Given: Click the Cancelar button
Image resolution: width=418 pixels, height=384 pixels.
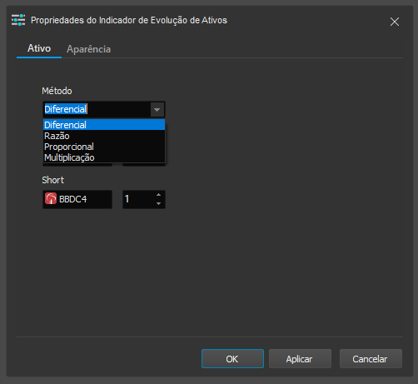Looking at the screenshot, I should click(x=371, y=359).
